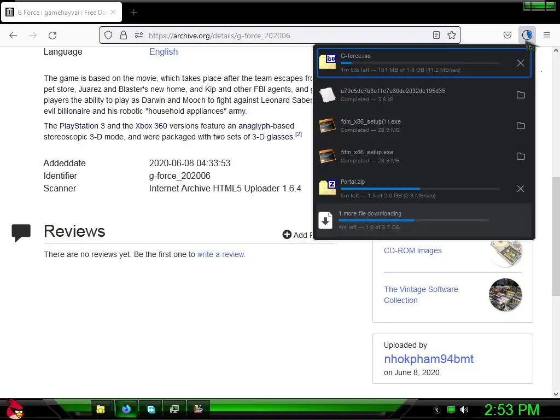Click the G-force.iso file icon
The image size is (560, 420).
[328, 62]
